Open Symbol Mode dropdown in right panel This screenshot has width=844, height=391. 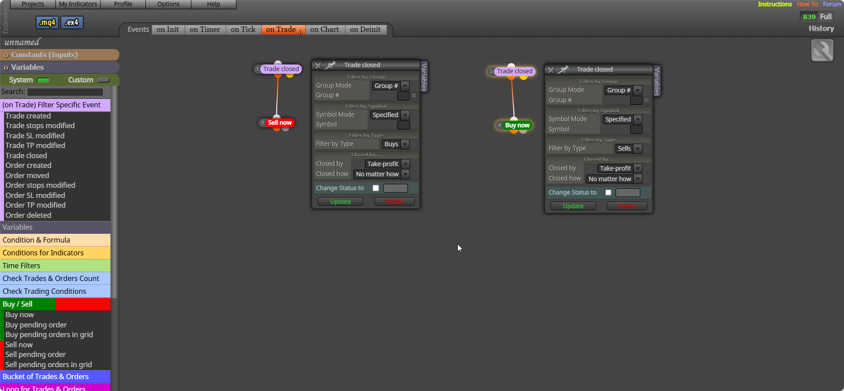(622, 119)
